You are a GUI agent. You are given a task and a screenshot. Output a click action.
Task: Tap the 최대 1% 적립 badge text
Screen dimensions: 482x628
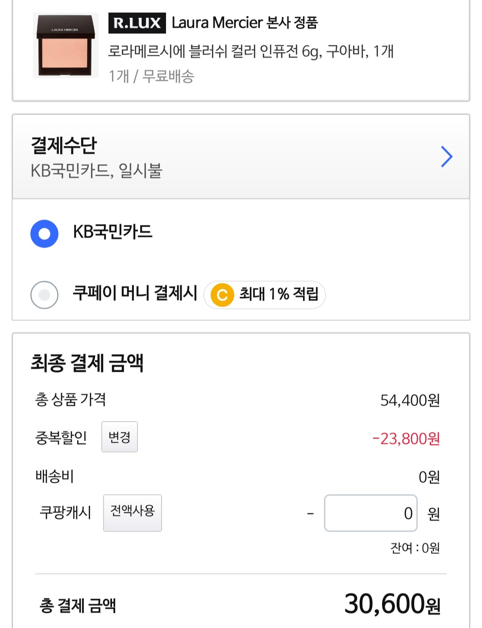(x=278, y=294)
